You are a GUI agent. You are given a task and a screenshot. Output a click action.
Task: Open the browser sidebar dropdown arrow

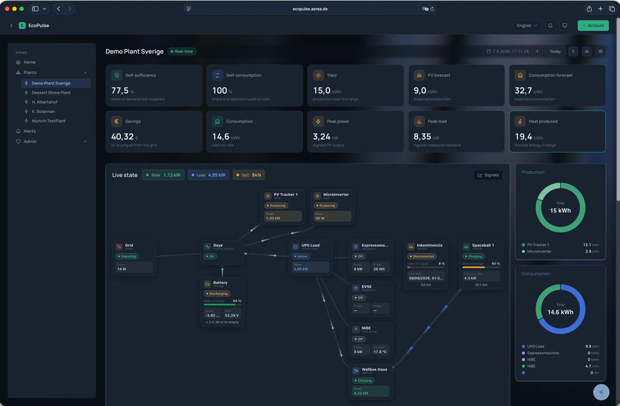[44, 9]
